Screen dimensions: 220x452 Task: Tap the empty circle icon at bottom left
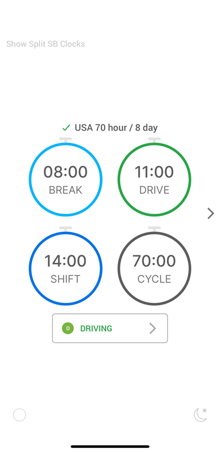[19, 415]
